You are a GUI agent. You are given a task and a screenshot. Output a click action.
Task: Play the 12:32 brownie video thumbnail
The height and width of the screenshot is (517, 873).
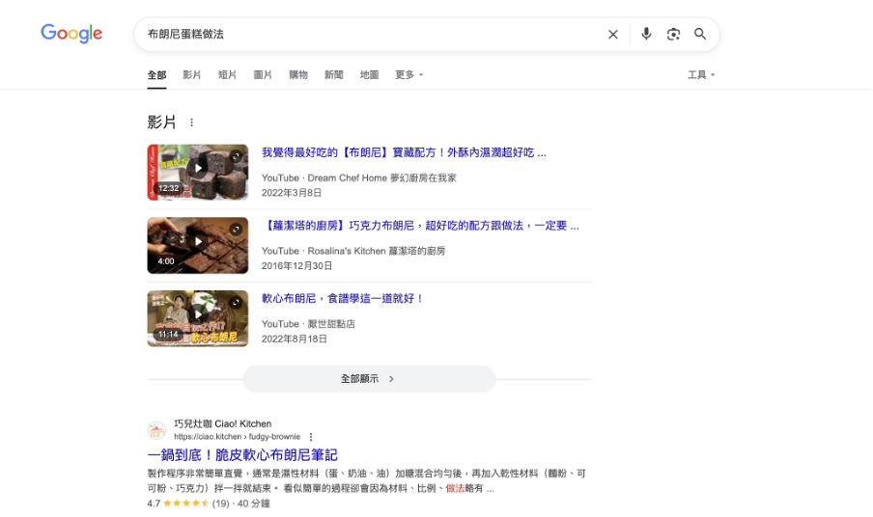[198, 173]
